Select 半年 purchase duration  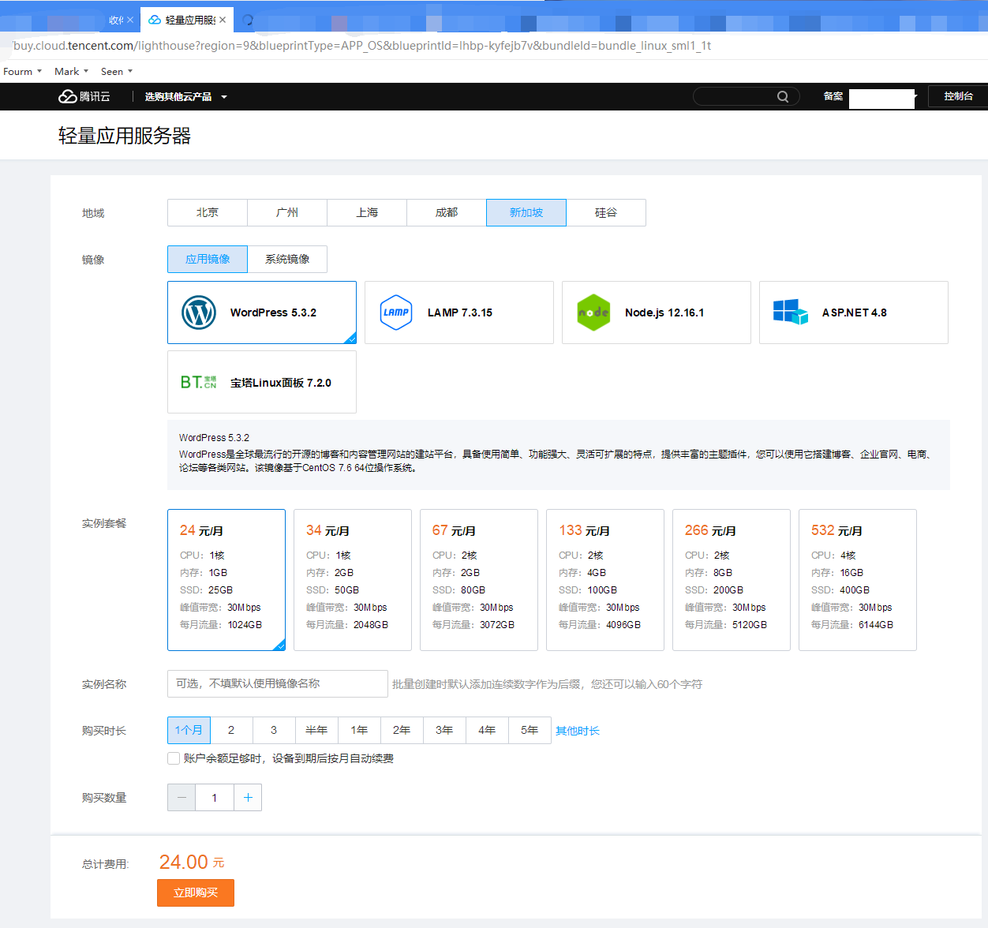point(316,730)
